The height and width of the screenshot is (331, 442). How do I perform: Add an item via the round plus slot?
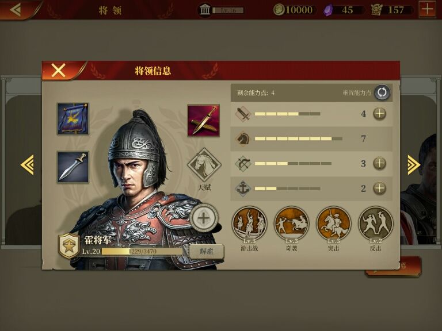coord(204,218)
